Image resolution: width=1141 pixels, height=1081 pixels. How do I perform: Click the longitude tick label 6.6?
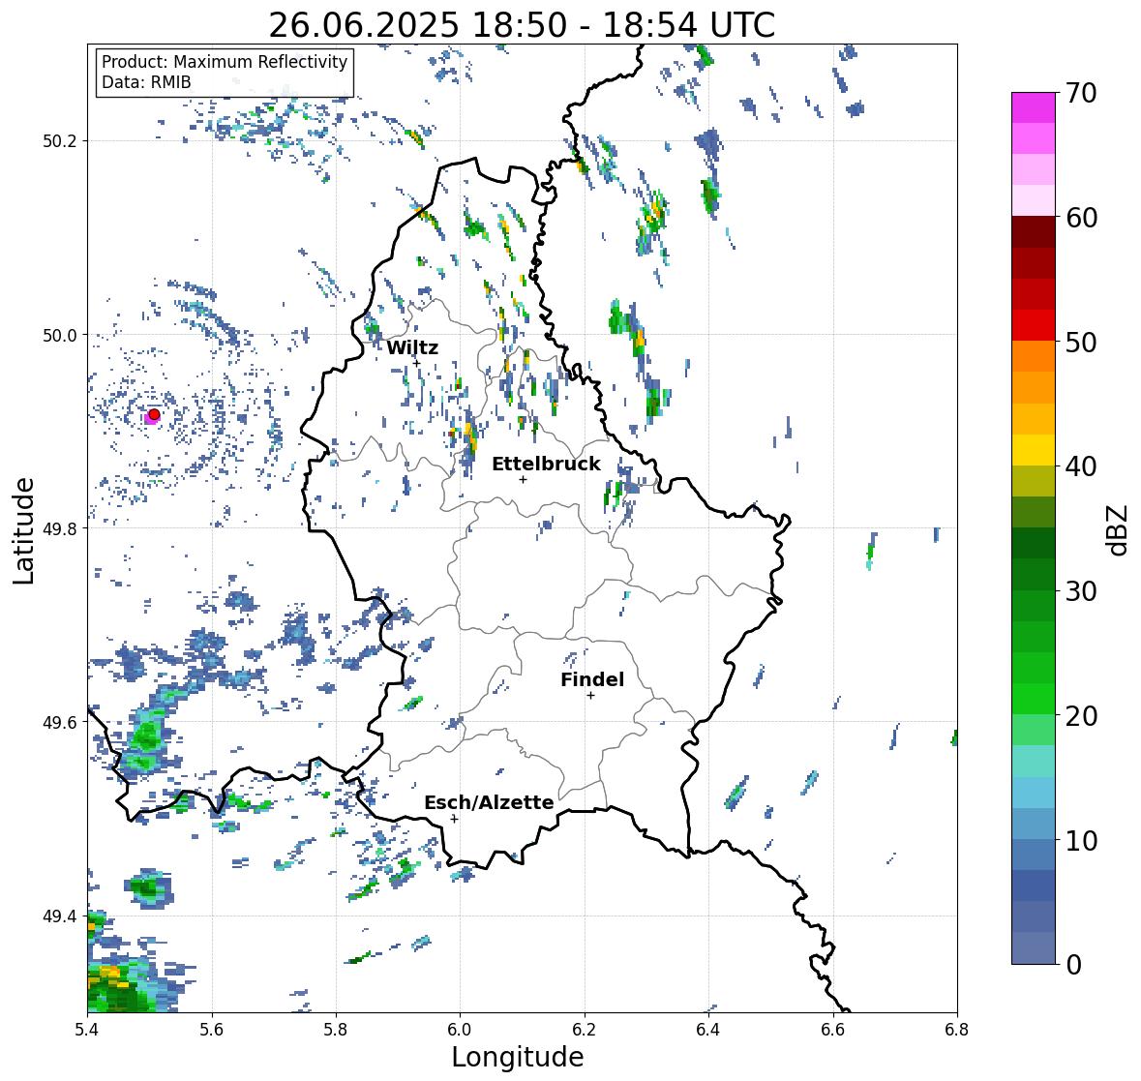point(833,1029)
